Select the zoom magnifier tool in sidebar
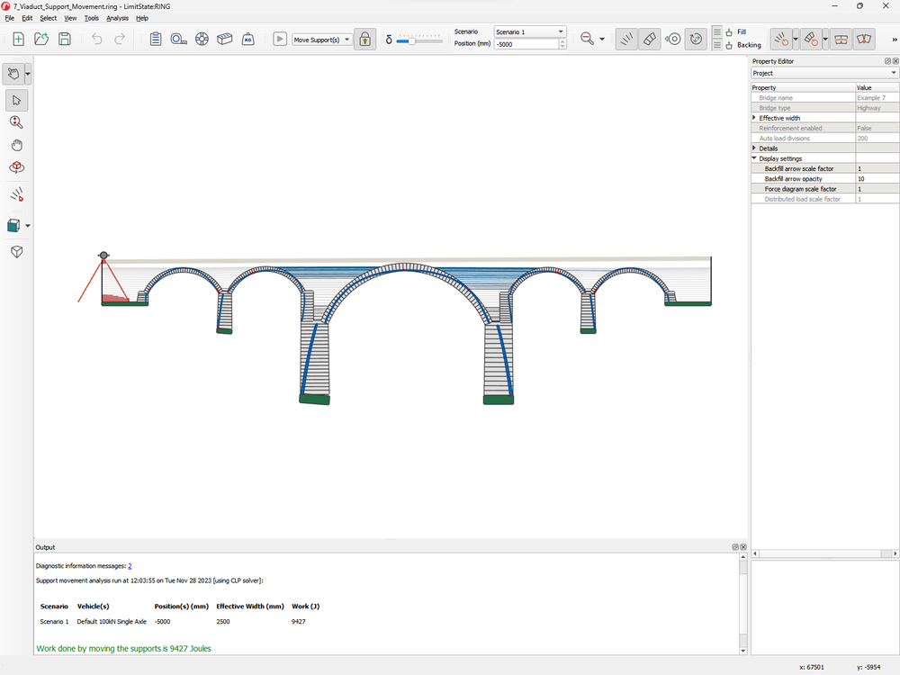The image size is (900, 675). click(x=16, y=122)
